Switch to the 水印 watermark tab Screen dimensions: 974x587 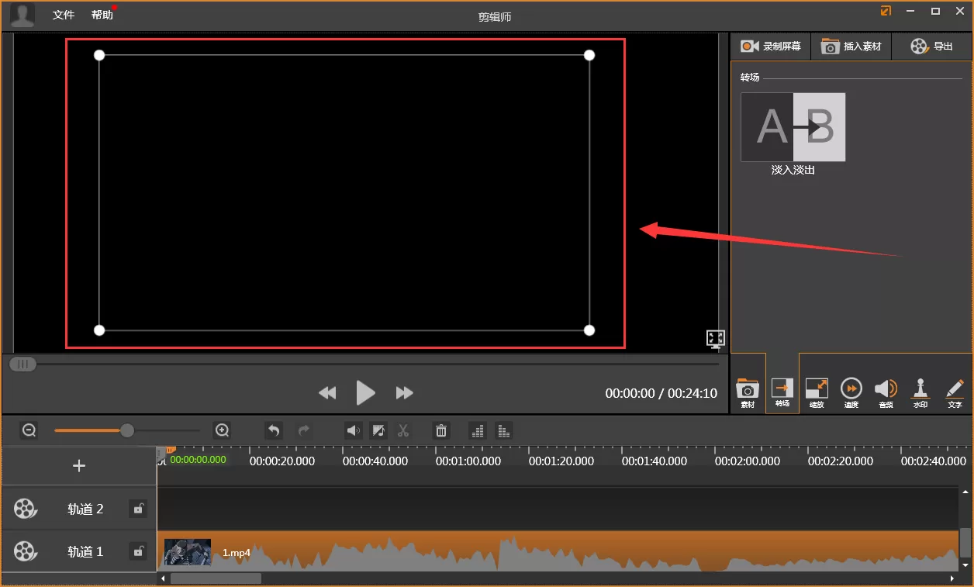(x=920, y=392)
